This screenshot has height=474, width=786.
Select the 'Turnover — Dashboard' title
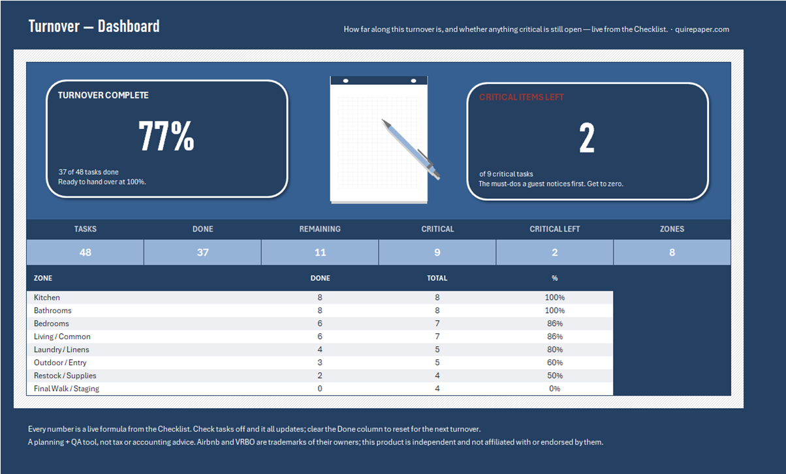pos(94,26)
